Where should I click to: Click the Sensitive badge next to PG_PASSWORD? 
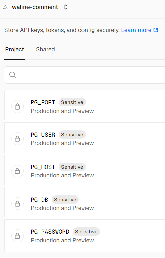86,232
